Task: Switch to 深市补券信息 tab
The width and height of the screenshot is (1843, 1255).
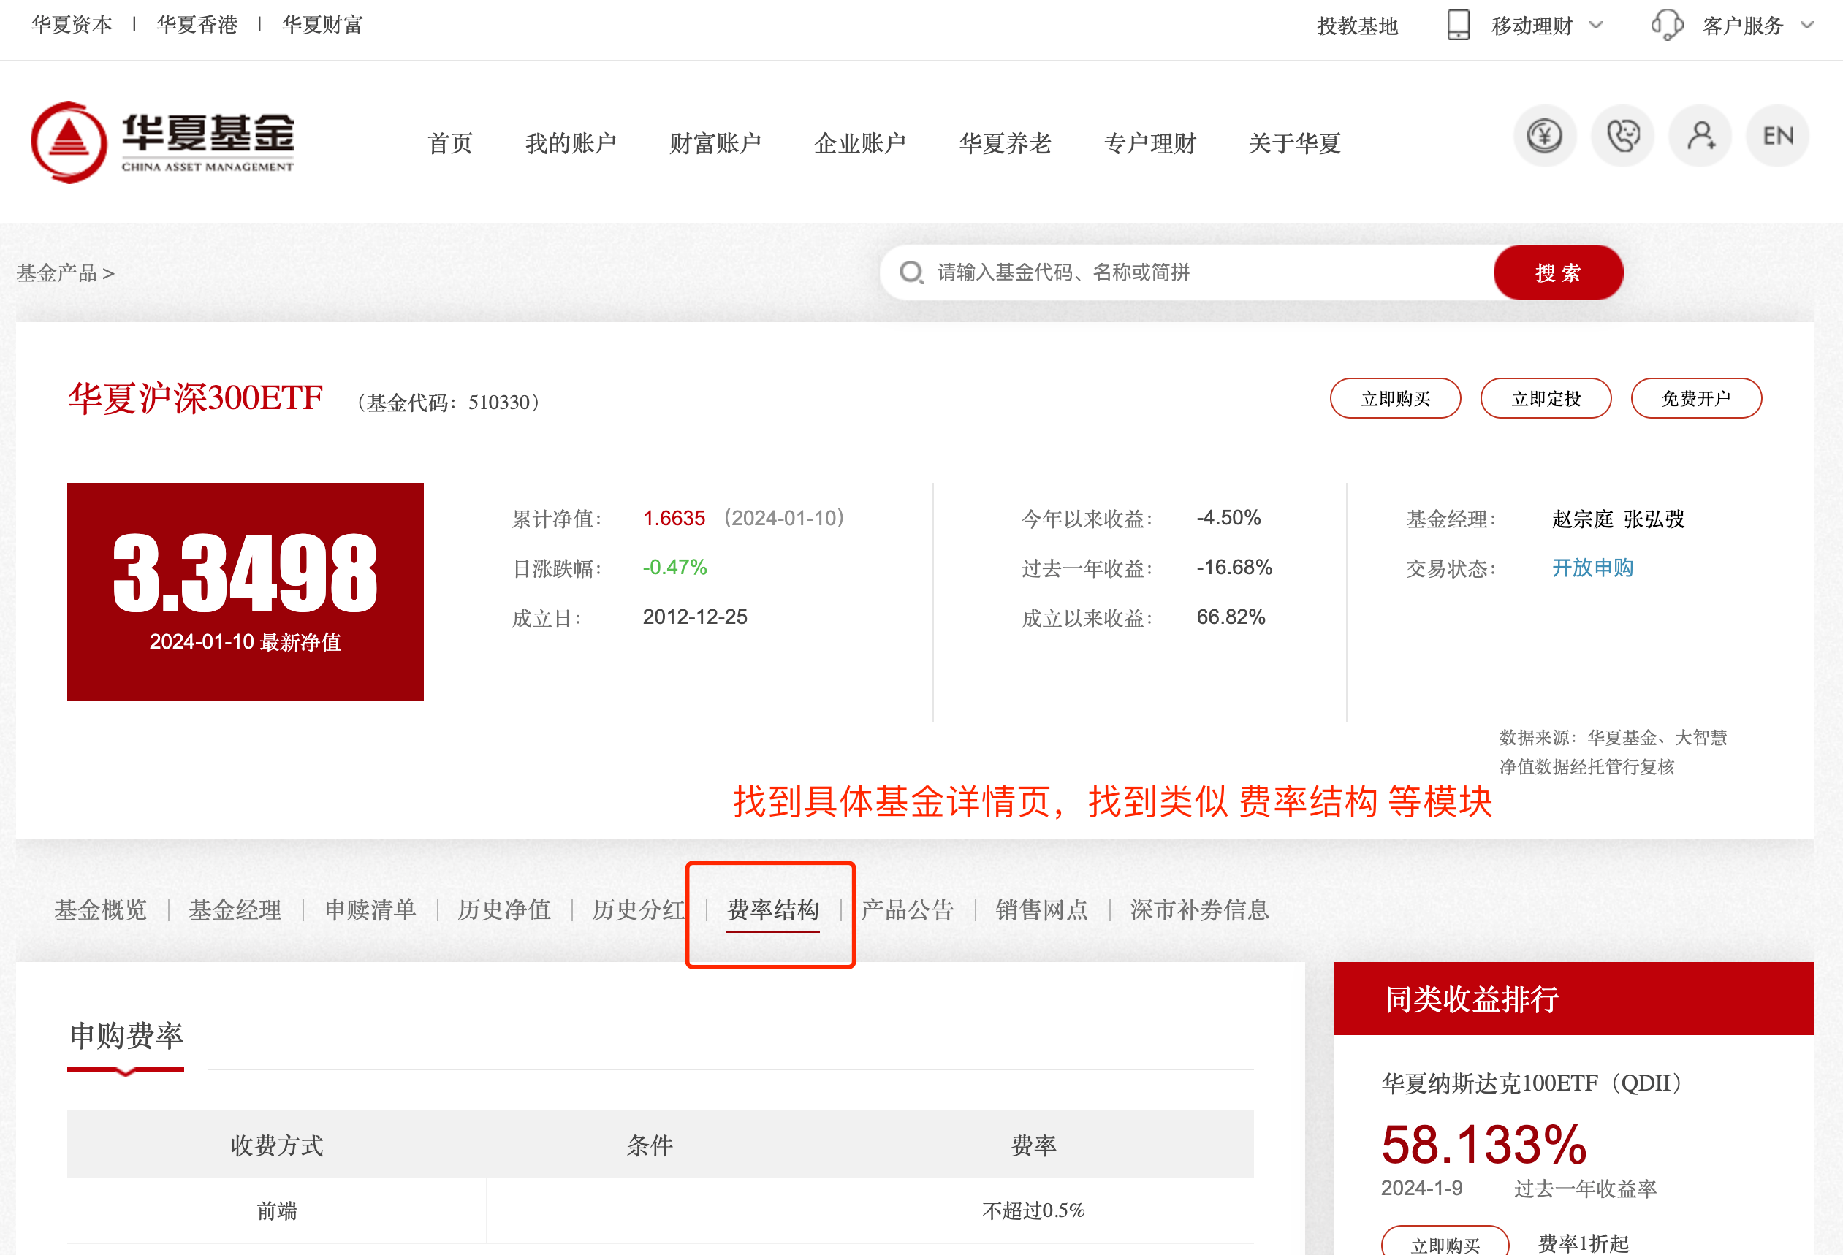Action: click(x=1199, y=909)
